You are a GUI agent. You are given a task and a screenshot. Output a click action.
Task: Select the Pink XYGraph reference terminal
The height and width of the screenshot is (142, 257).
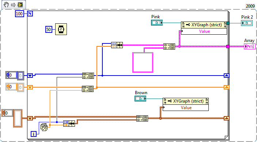point(157,23)
